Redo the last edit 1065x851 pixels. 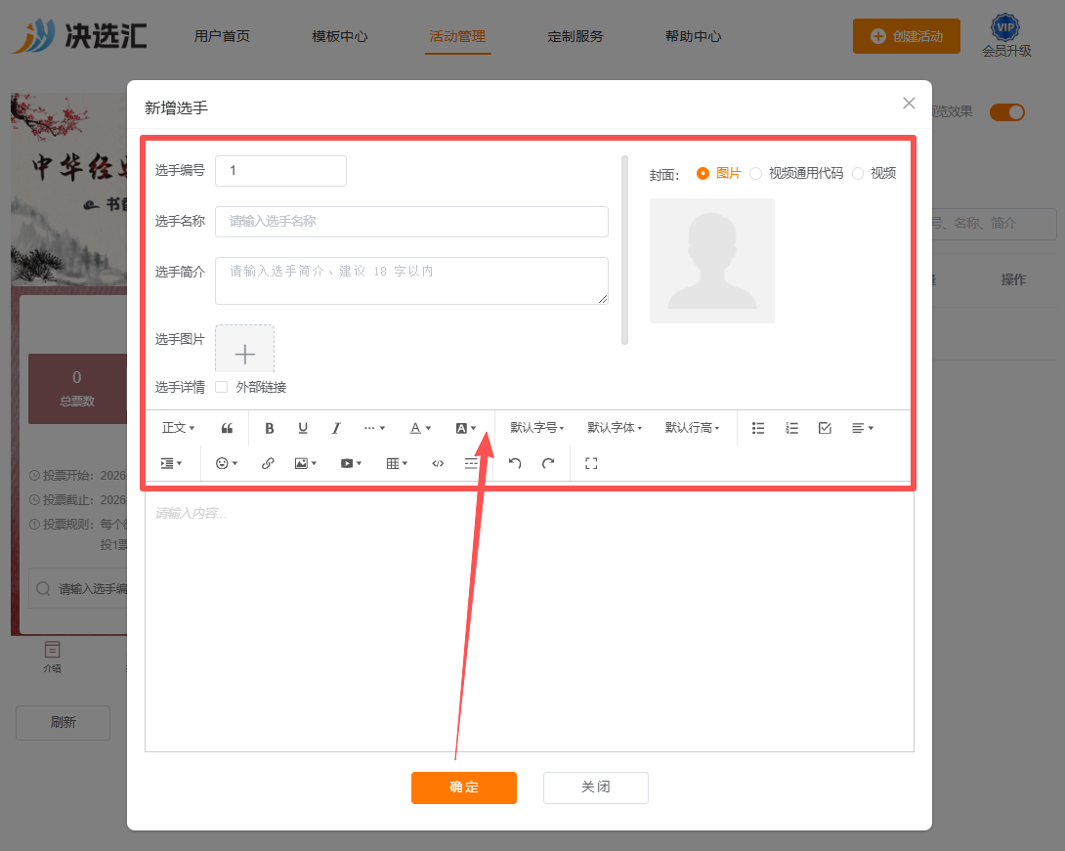(x=548, y=463)
